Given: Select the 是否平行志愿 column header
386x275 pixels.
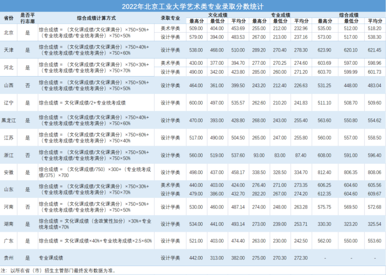Looking at the screenshot, I should (27, 18).
